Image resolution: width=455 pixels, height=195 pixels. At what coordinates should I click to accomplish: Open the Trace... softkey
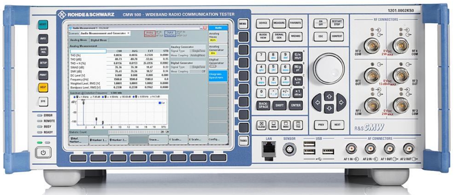(x=158, y=140)
